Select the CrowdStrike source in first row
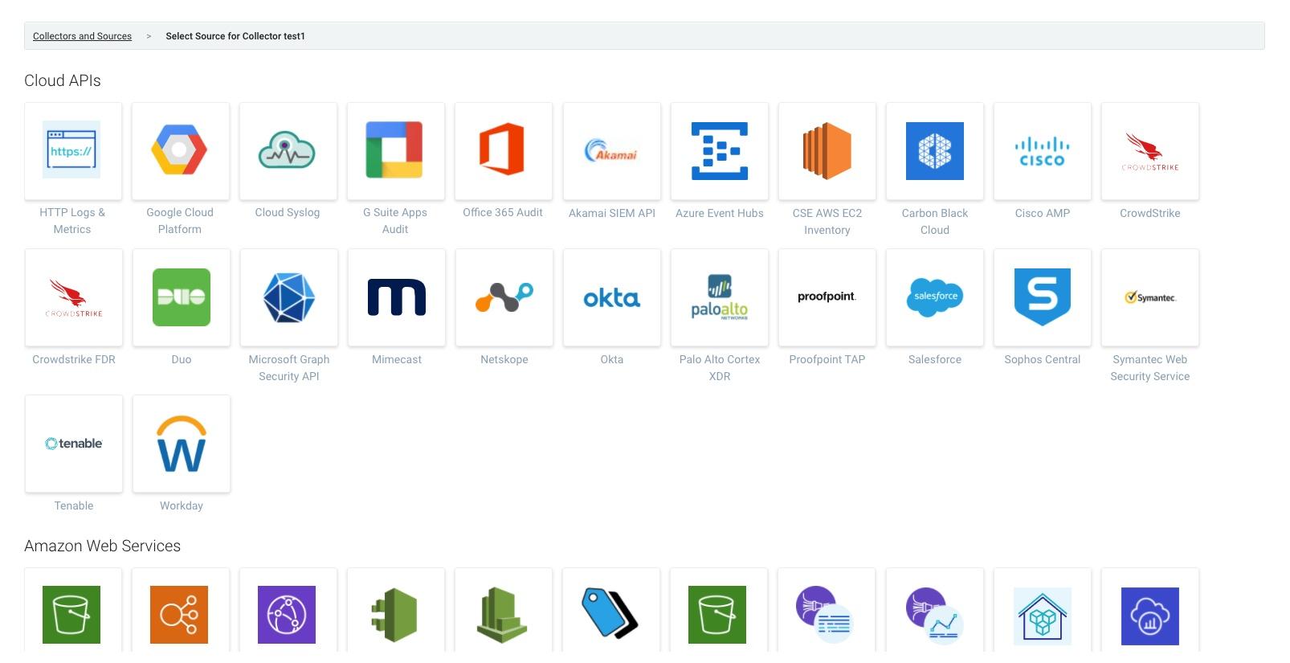 click(1150, 151)
